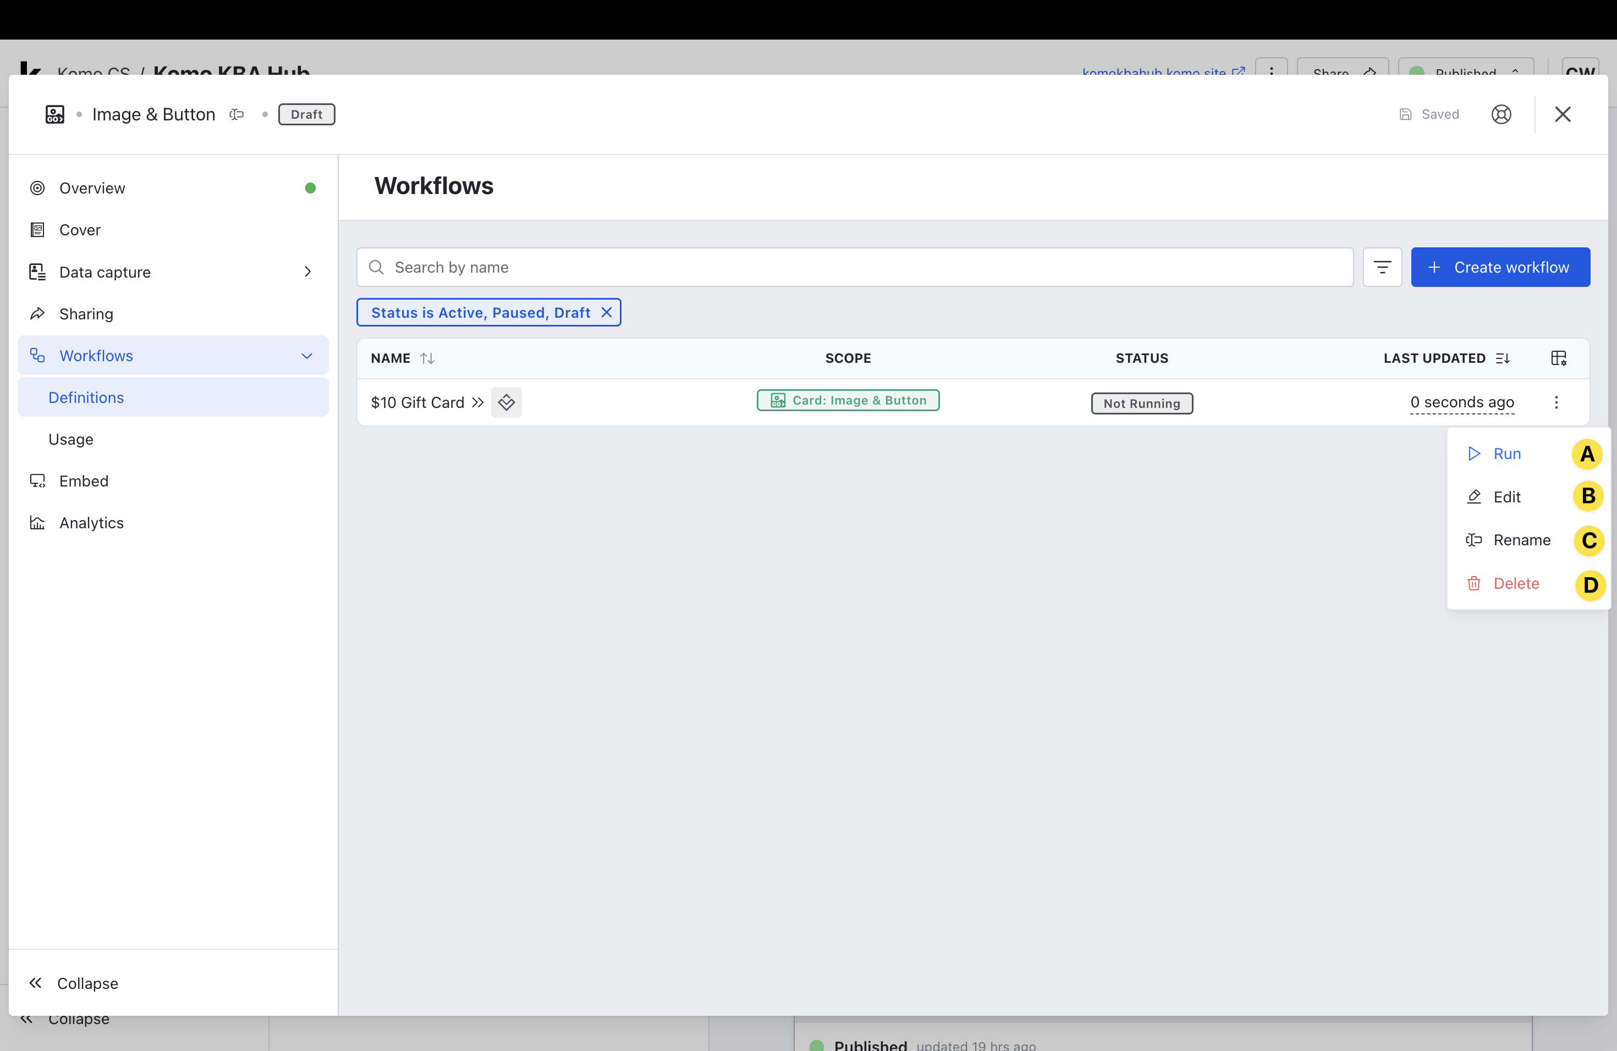Expand the Data capture section
The height and width of the screenshot is (1051, 1617).
click(x=308, y=272)
